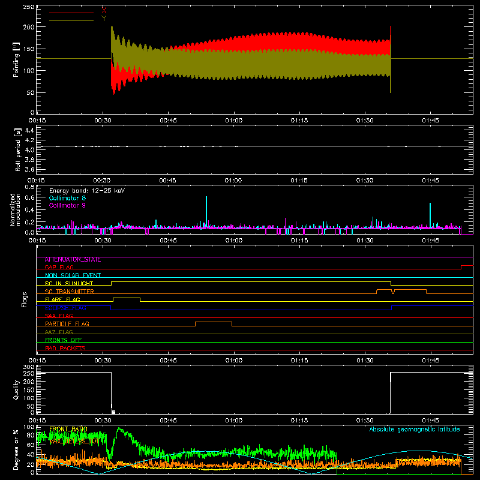Select the 'Y' legend label
480x480 pixels.
pyautogui.click(x=104, y=19)
